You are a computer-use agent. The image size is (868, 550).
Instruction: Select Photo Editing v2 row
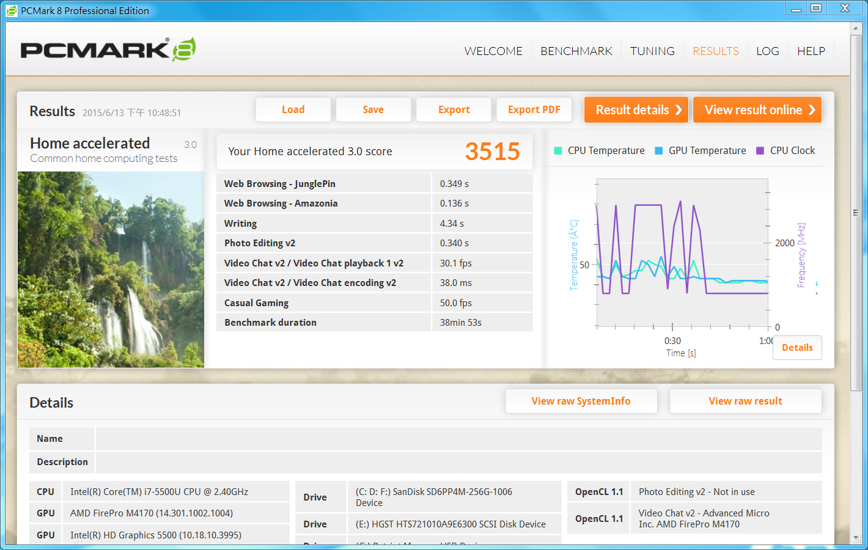click(375, 243)
